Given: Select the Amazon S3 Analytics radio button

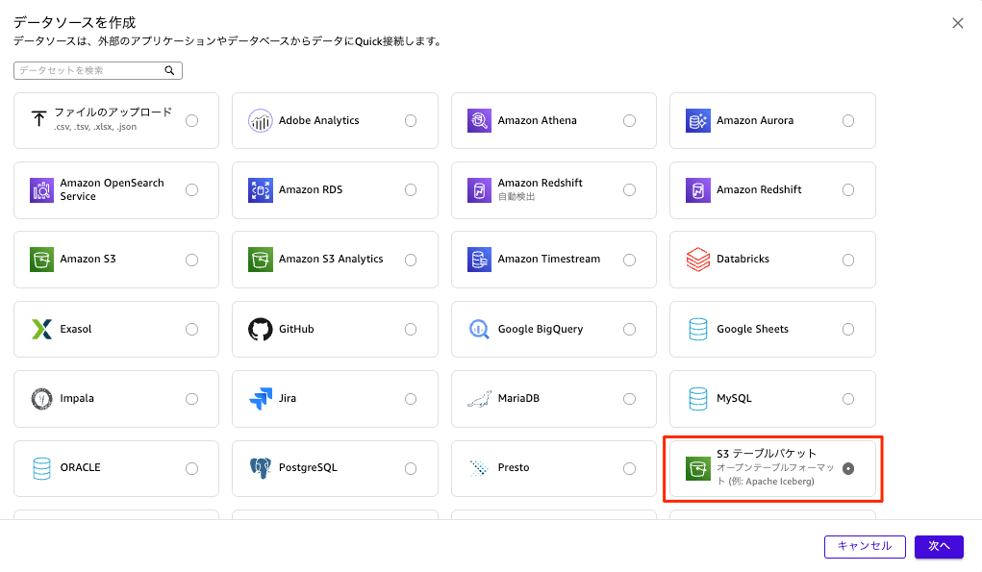Looking at the screenshot, I should point(411,260).
